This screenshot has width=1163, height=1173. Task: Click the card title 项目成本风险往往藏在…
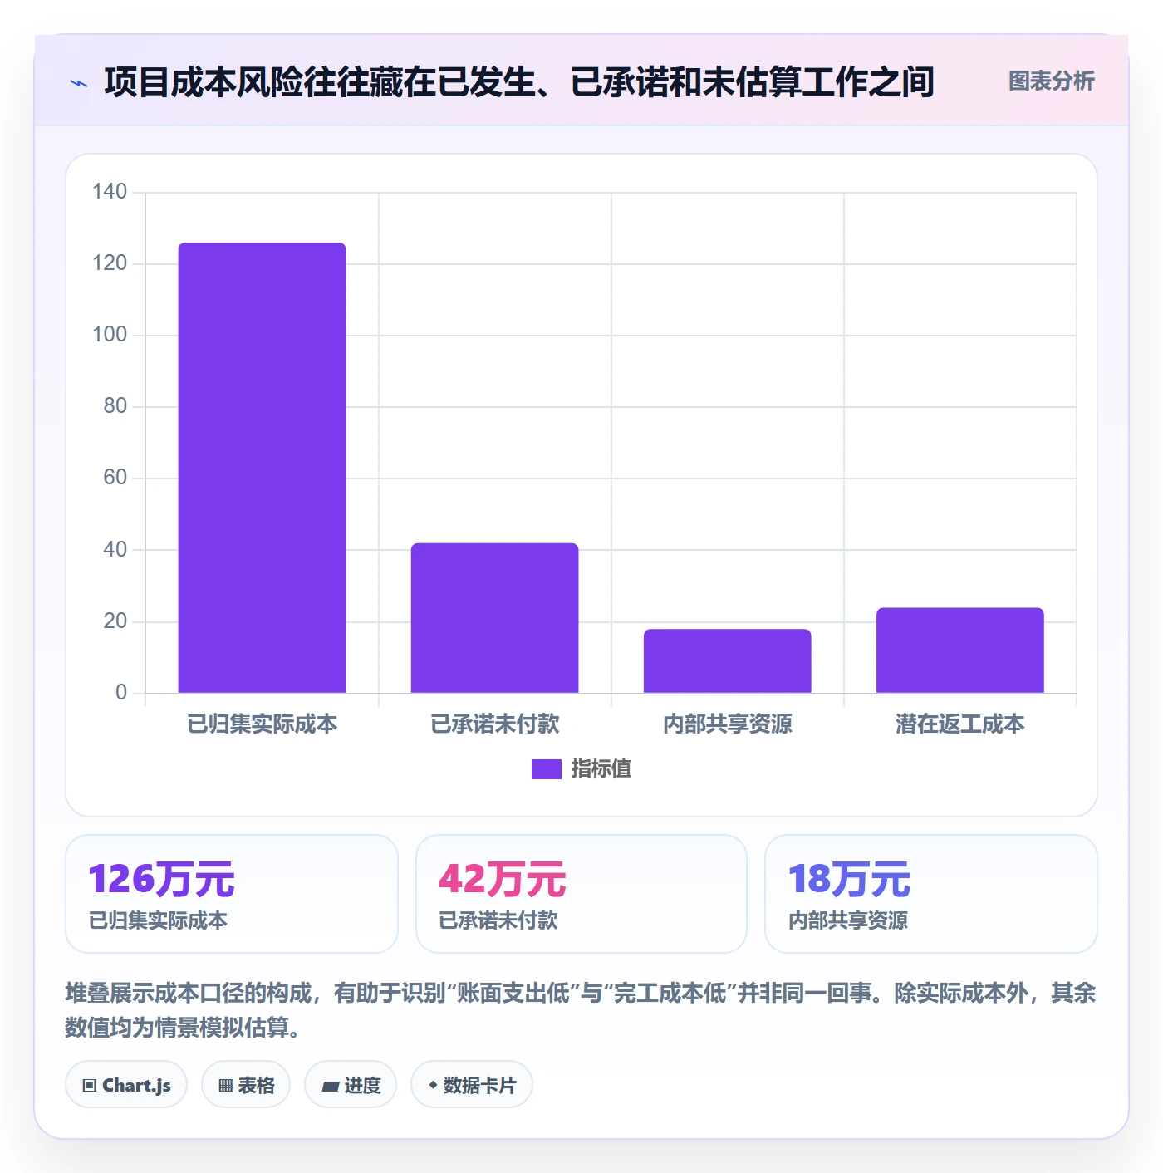[519, 82]
